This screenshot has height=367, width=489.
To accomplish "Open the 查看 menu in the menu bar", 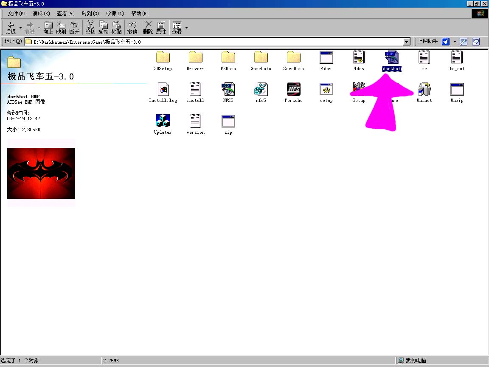I will (65, 14).
